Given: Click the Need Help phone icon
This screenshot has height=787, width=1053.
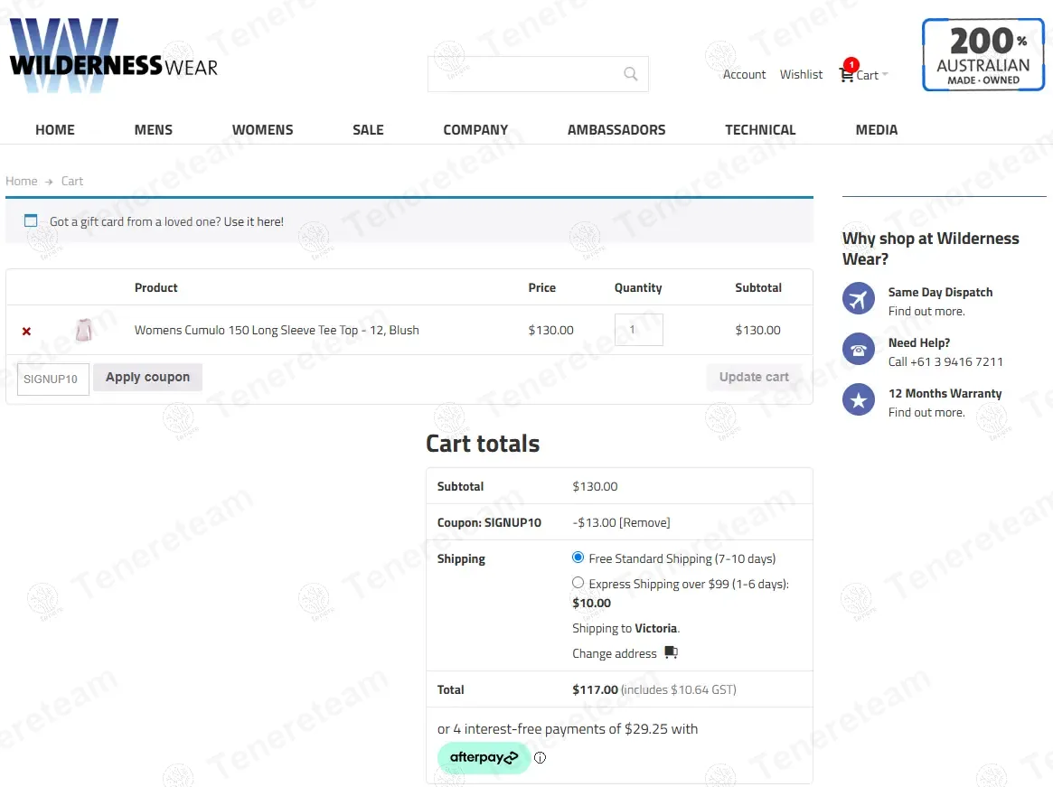Looking at the screenshot, I should 858,350.
